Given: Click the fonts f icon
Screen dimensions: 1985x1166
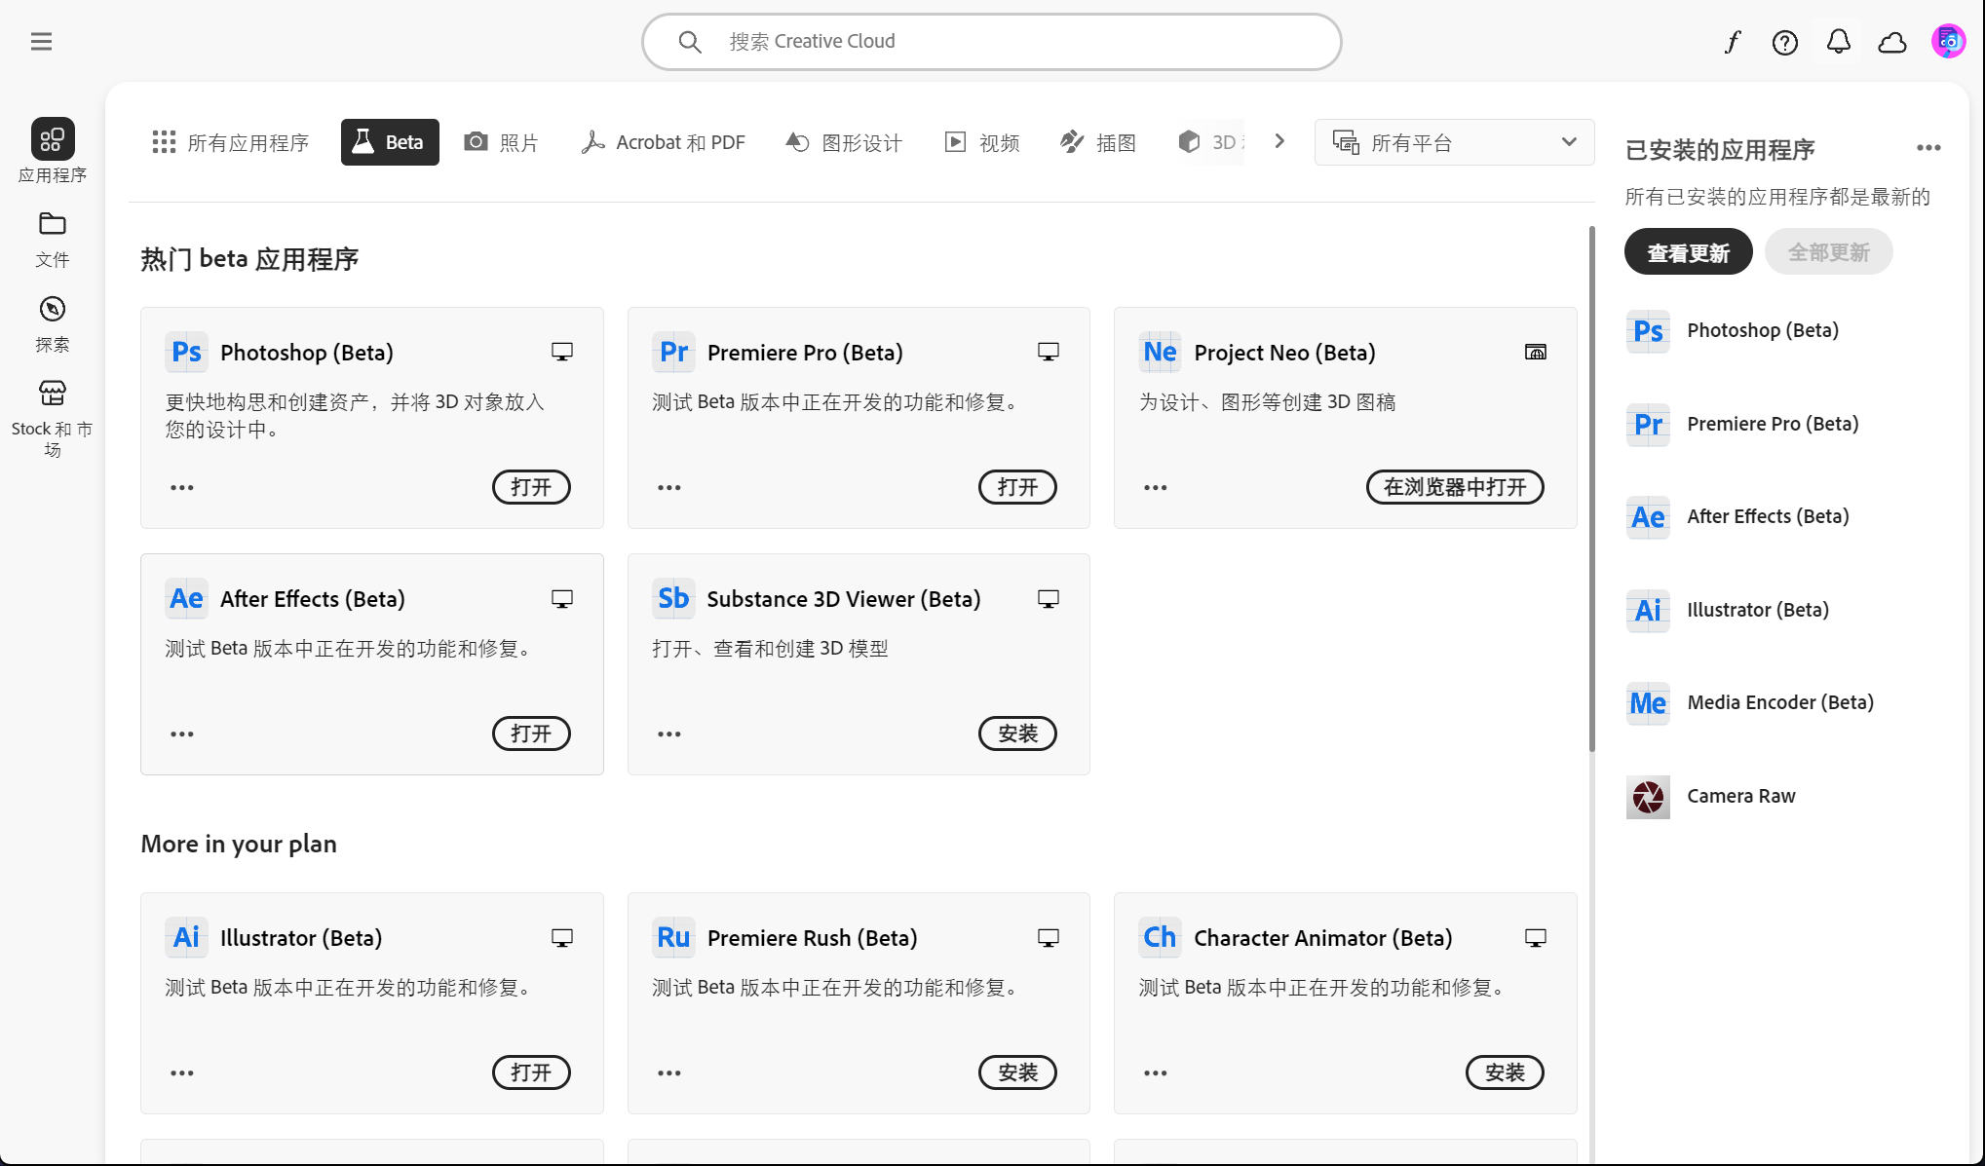Looking at the screenshot, I should click(1733, 42).
